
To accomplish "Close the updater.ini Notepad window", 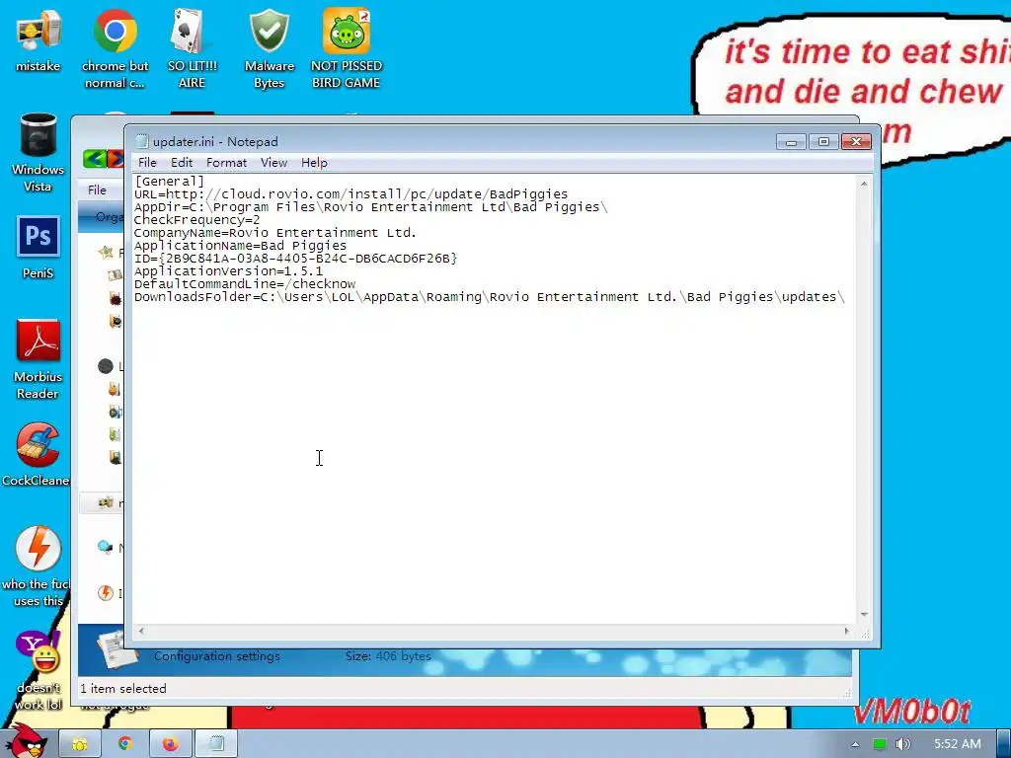I will (856, 141).
